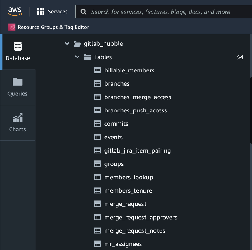Screen dimensions: 252x250
Task: Switch to the Database tab label
Action: point(18,58)
